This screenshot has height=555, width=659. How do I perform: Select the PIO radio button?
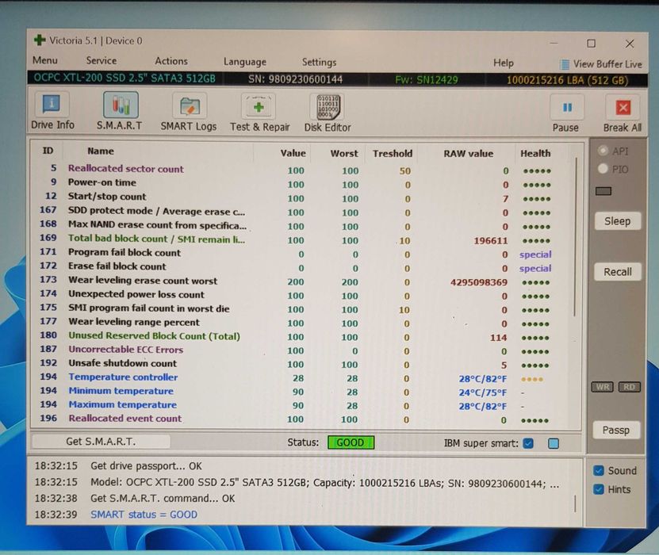click(603, 168)
